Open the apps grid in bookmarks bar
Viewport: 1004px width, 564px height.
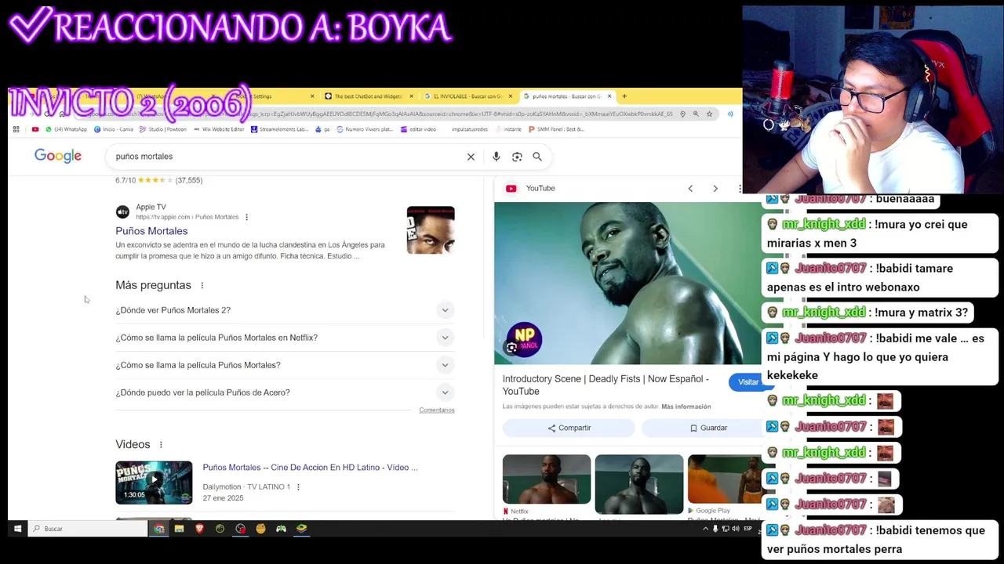click(x=16, y=129)
